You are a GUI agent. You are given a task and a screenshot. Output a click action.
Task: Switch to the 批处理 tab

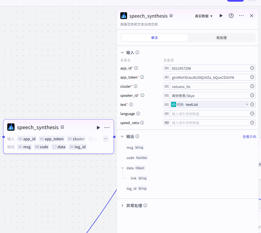pos(221,38)
